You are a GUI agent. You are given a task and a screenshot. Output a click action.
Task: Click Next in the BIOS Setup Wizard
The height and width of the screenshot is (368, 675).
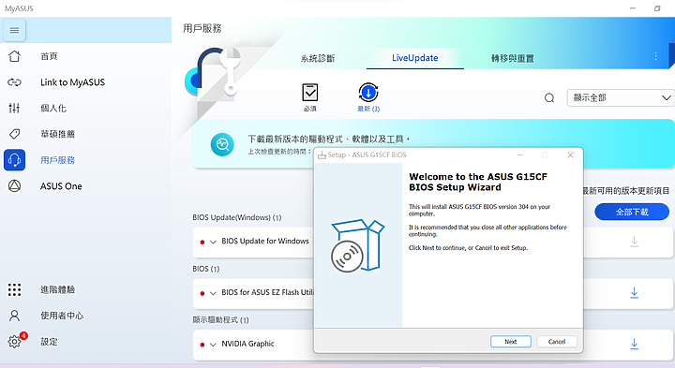[511, 342]
